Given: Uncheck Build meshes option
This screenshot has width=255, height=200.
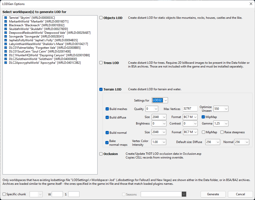Looking at the screenshot, I should coord(107,109).
